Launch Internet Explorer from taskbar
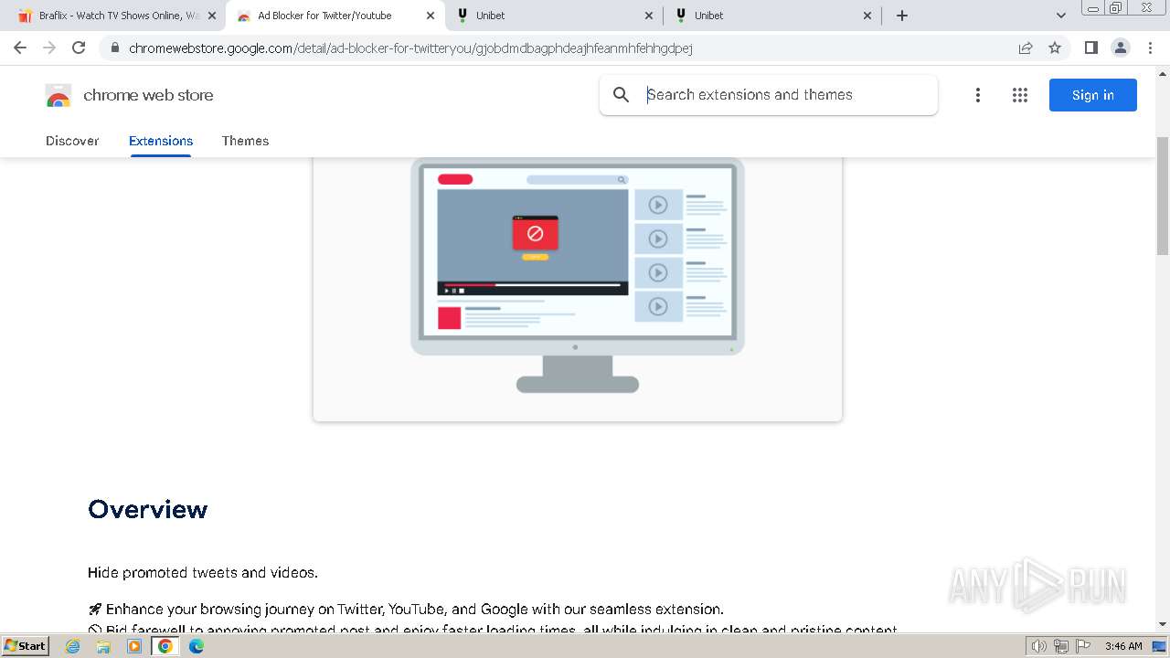1170x658 pixels. coord(73,646)
